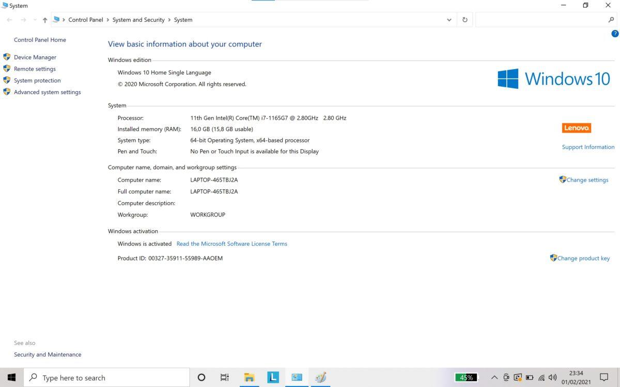This screenshot has width=620, height=387.
Task: Click taskbar search box 'Type here to search'
Action: [107, 378]
